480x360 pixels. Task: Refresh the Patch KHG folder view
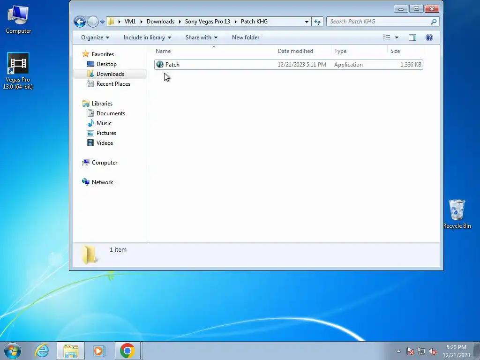[x=317, y=22]
